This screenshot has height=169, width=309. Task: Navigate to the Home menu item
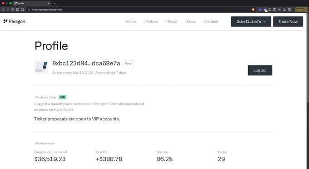click(x=130, y=21)
